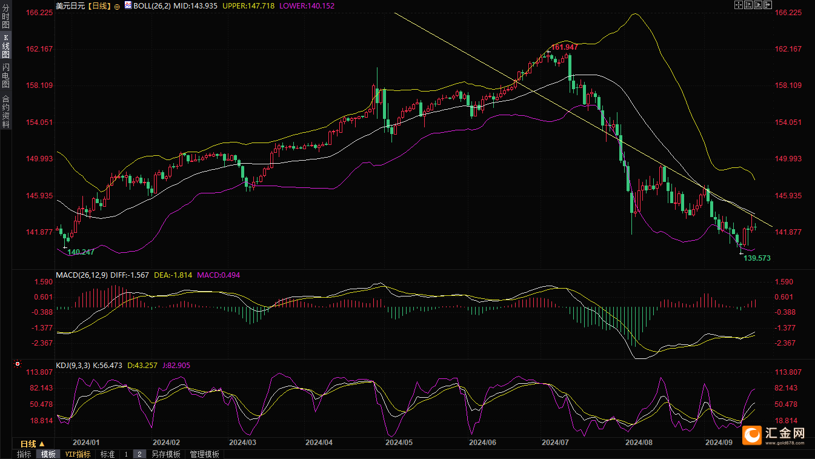The height and width of the screenshot is (459, 815).
Task: Click the exit-right arrow icon at top right
Action: pyautogui.click(x=768, y=5)
